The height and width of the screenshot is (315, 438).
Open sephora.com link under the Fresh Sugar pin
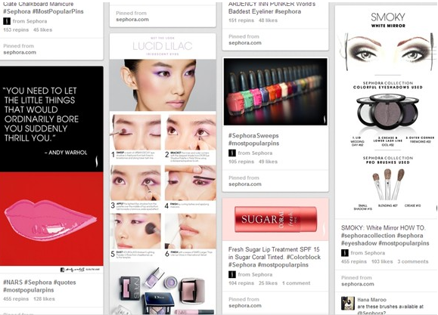(245, 306)
